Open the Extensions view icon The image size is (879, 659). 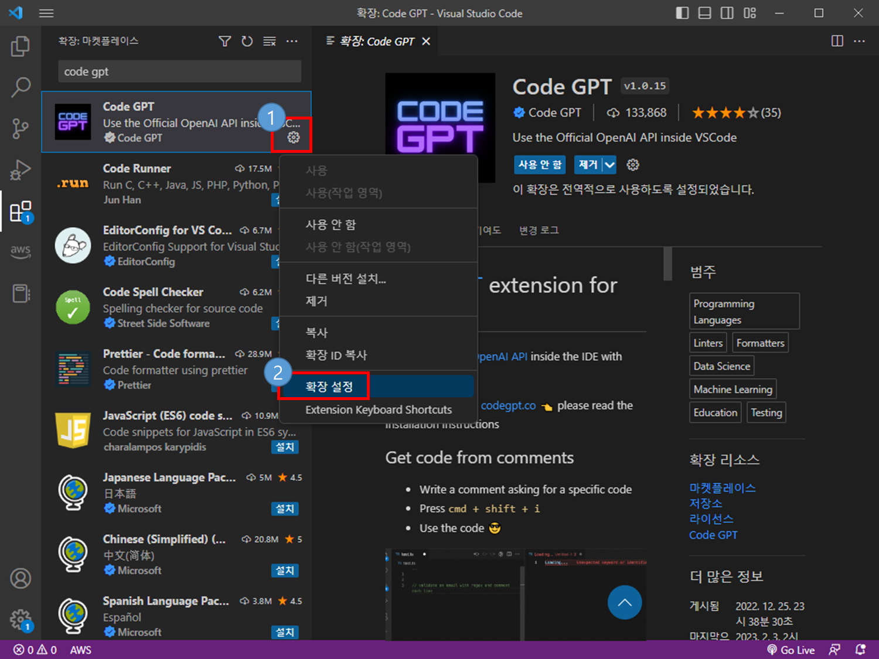[21, 211]
